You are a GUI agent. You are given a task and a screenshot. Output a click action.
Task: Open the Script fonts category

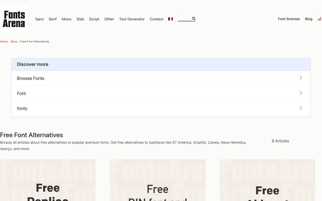click(94, 19)
